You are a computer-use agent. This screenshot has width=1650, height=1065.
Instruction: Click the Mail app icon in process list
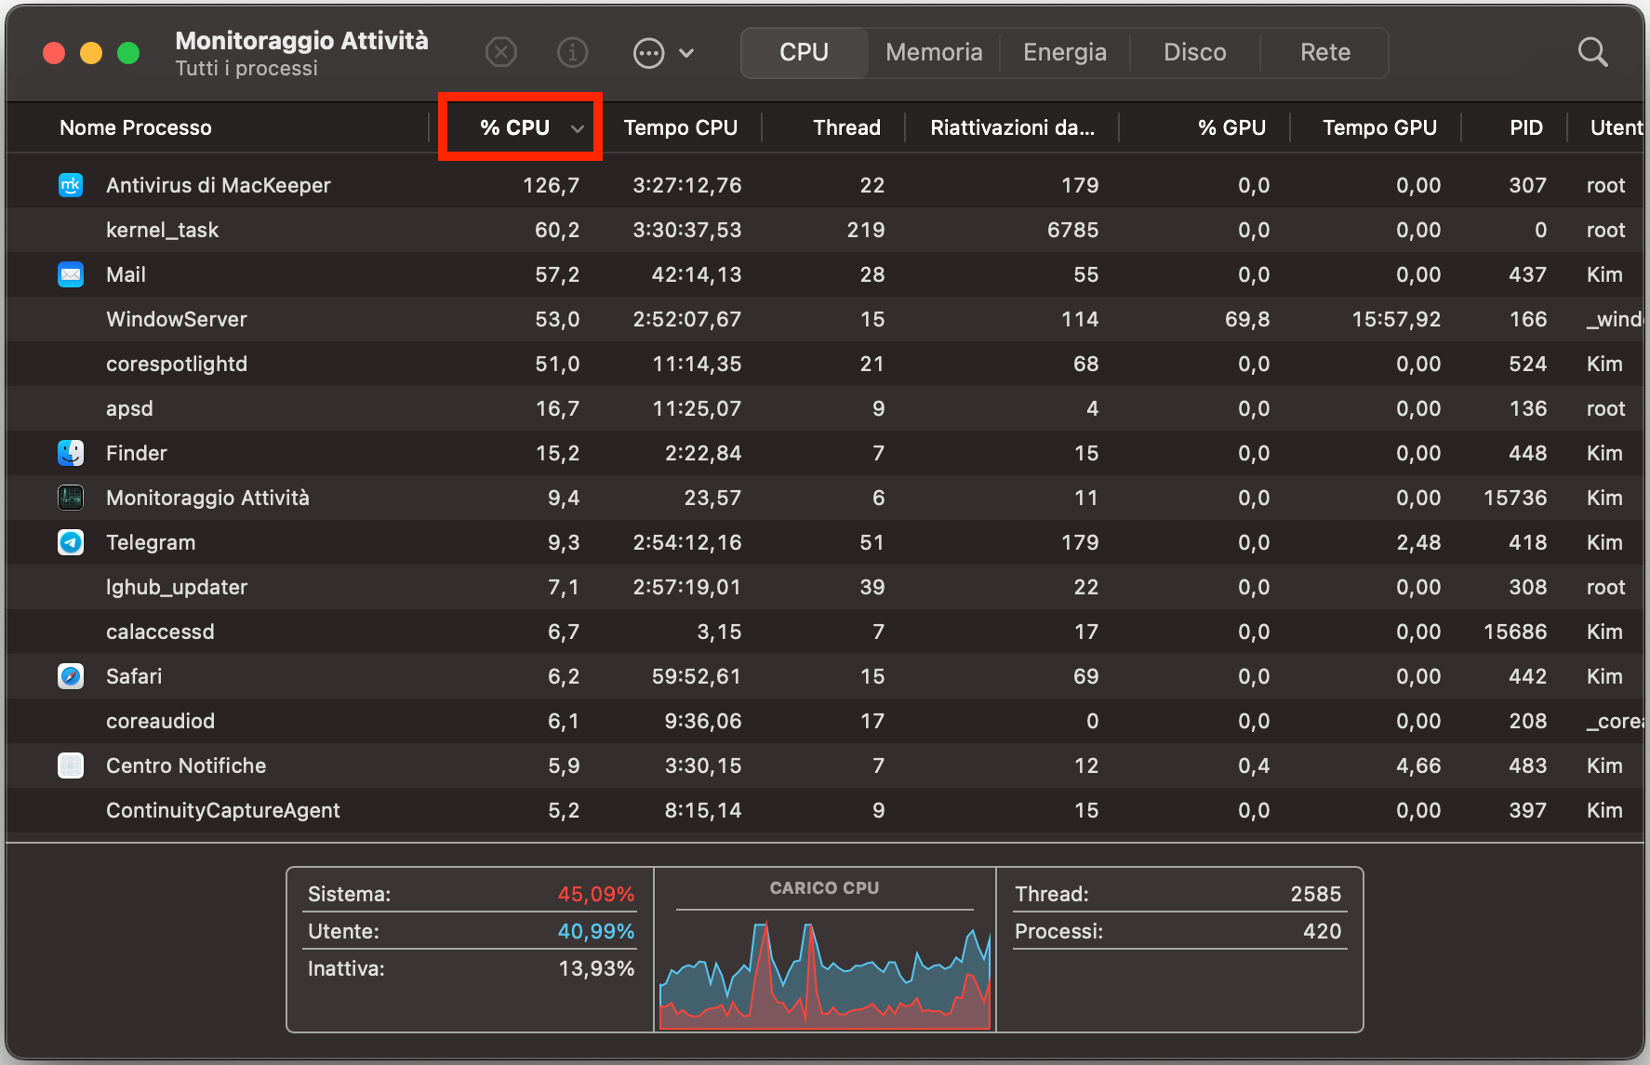coord(71,274)
